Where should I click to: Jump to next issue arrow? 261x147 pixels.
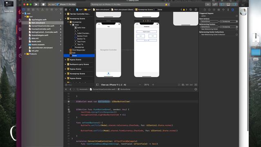point(186,10)
